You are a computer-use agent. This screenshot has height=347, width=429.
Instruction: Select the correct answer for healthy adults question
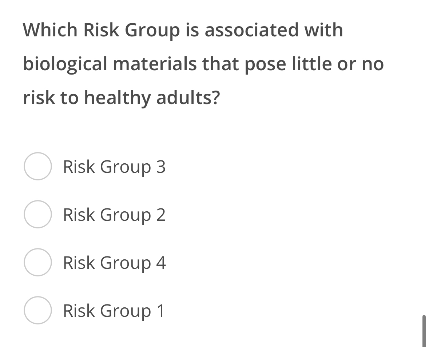[x=38, y=311]
